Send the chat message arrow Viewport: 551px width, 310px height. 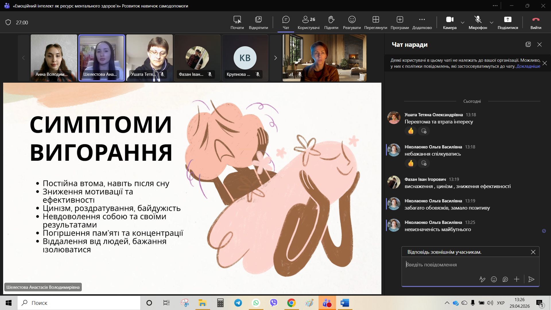(531, 279)
